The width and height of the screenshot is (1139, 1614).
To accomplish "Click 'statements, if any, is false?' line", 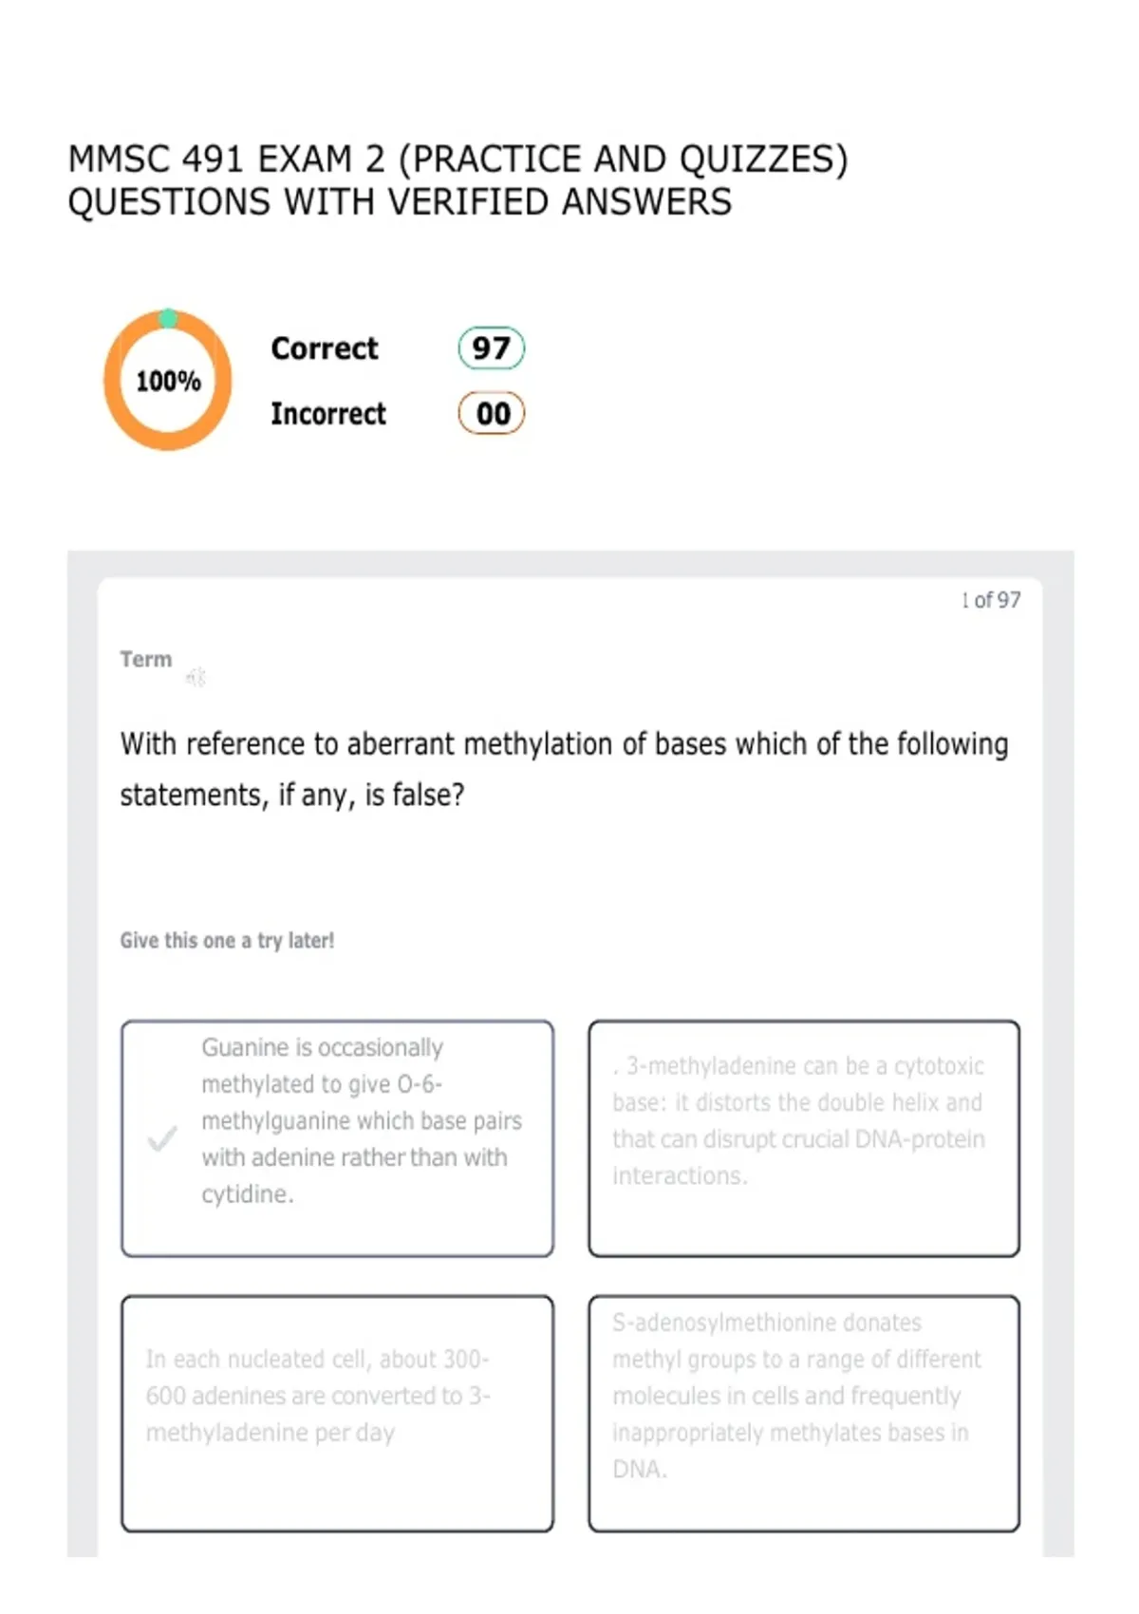I will click(x=292, y=795).
